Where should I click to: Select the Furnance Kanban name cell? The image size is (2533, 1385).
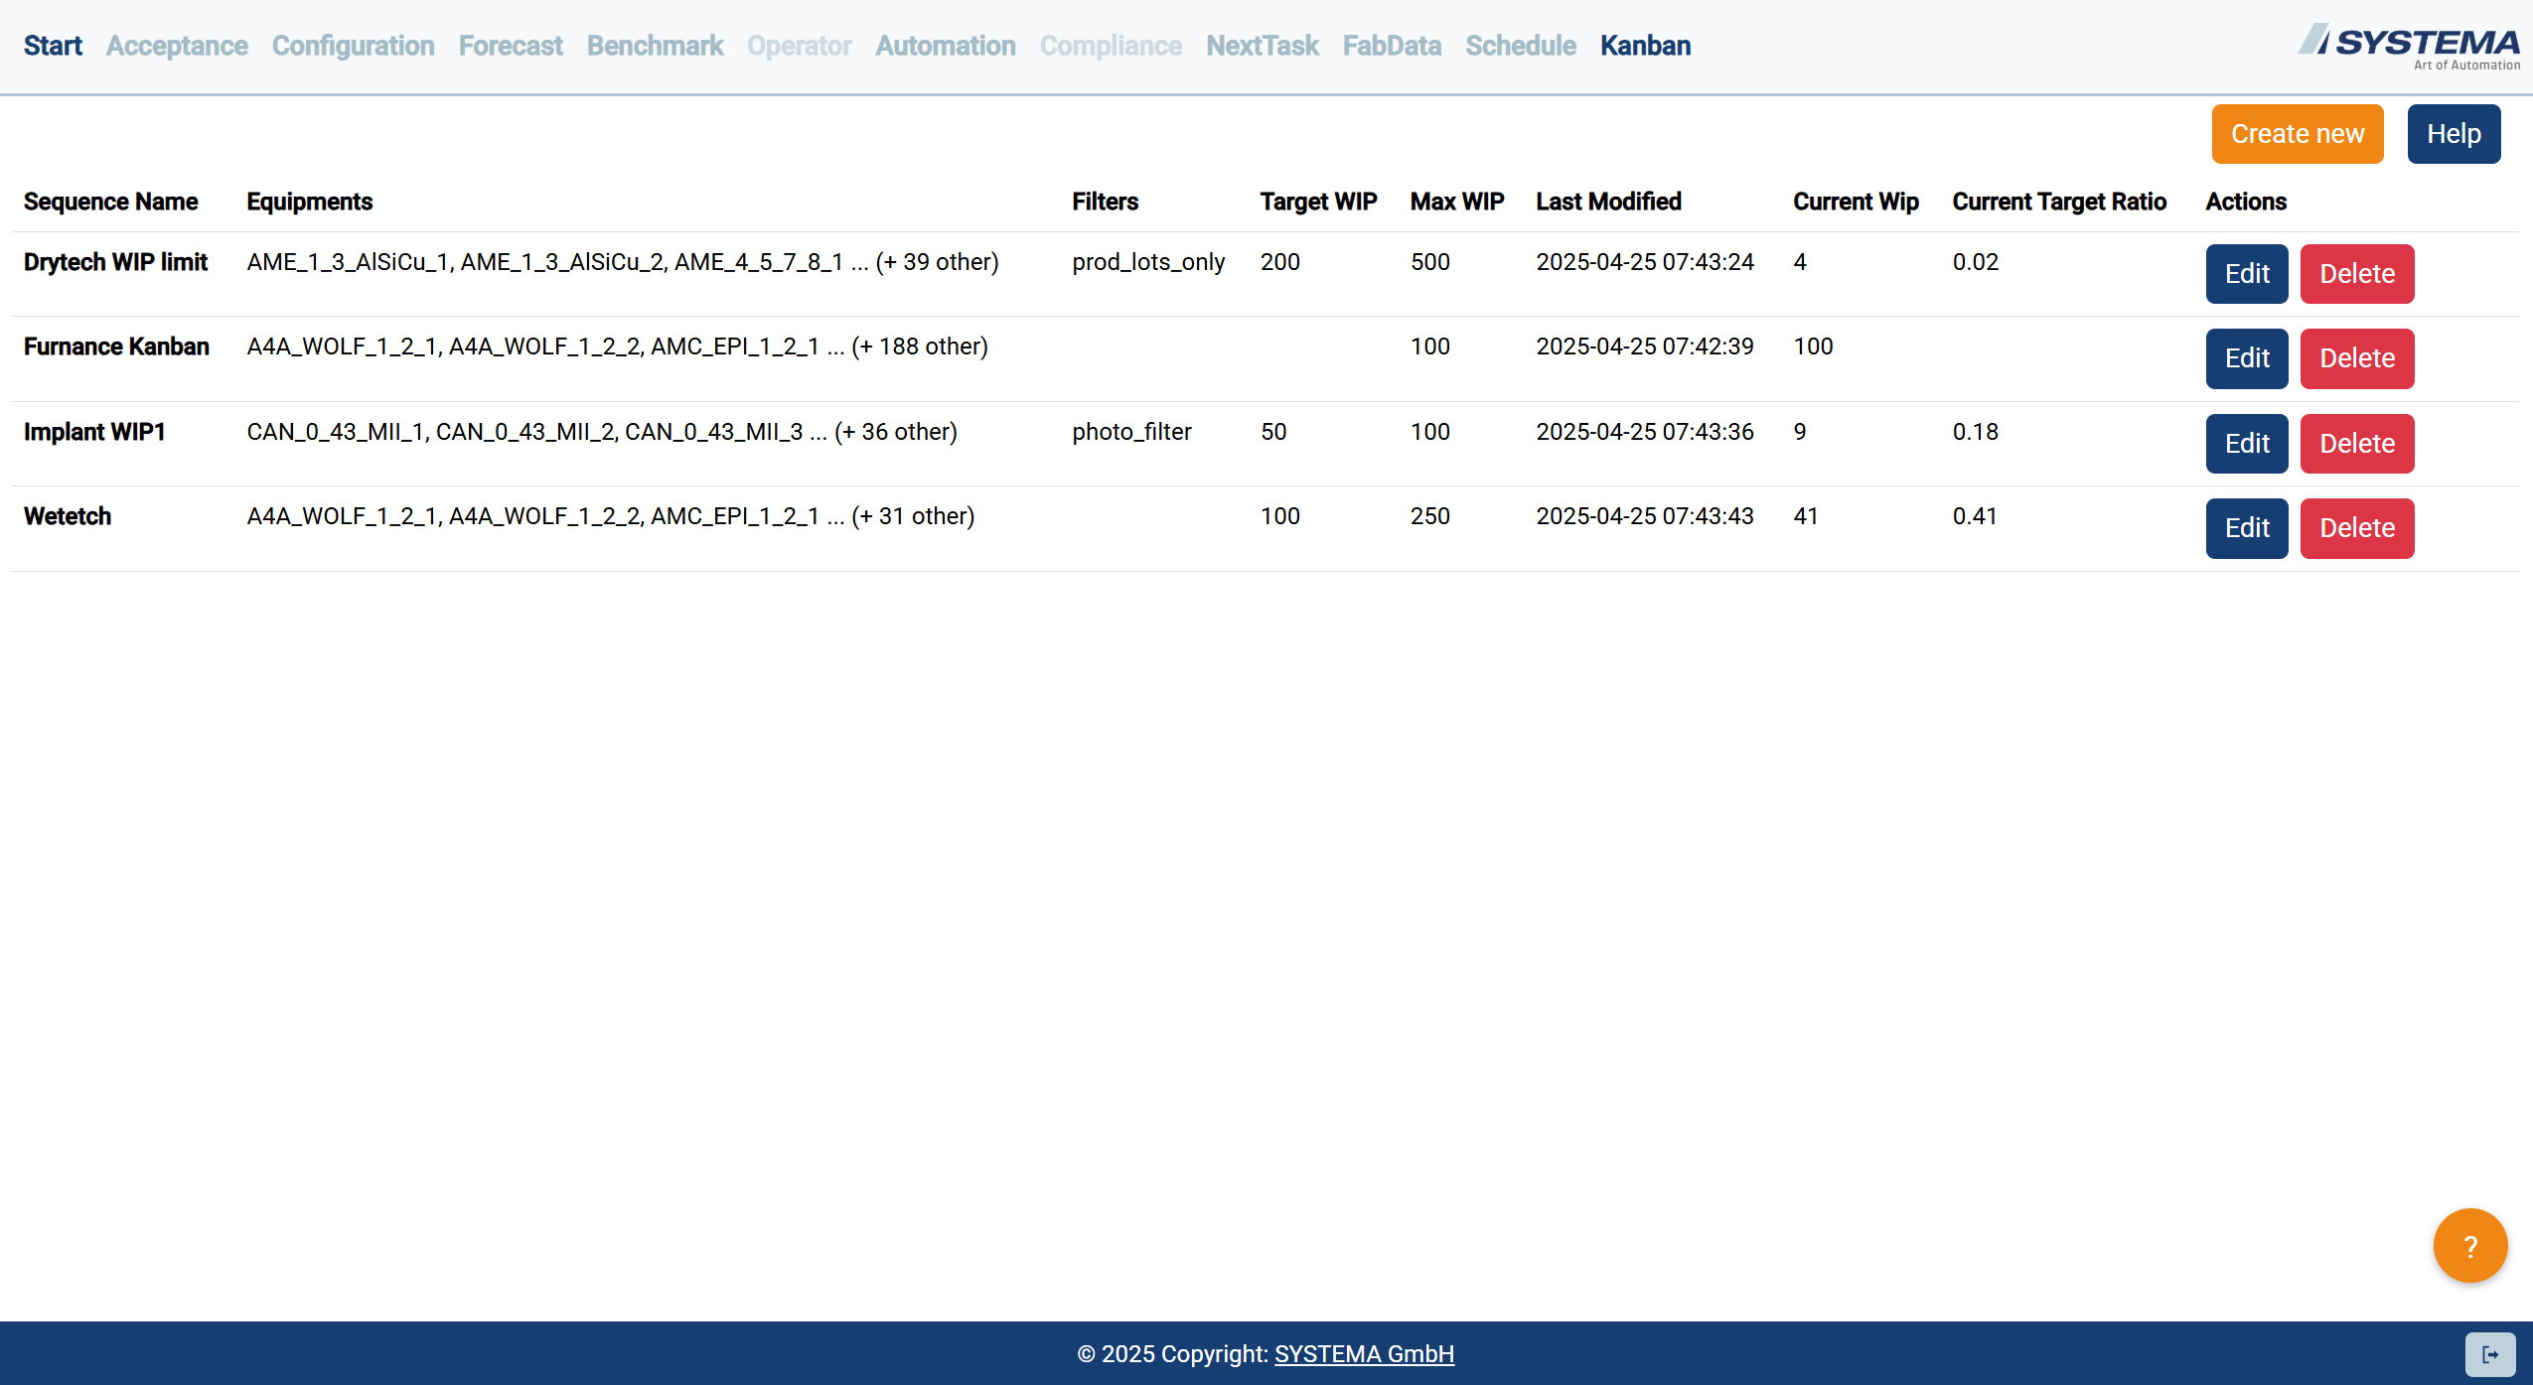click(116, 346)
